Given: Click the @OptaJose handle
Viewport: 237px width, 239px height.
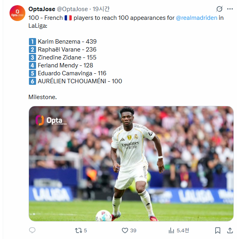Looking at the screenshot, I should click(73, 9).
